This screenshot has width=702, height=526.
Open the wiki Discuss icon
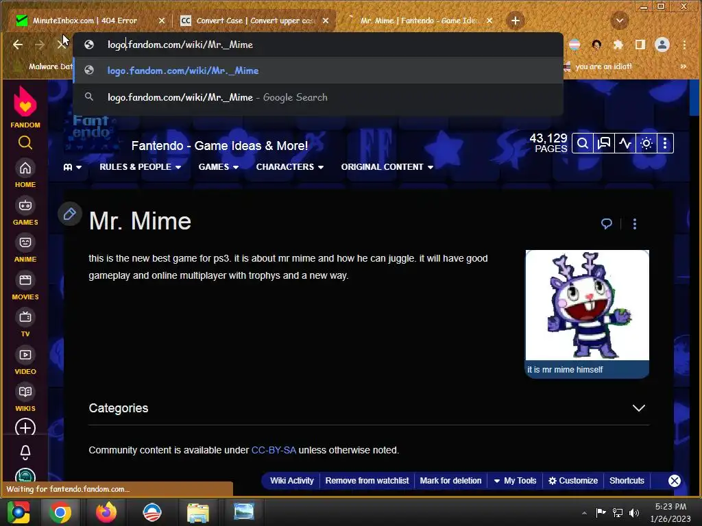(x=603, y=144)
